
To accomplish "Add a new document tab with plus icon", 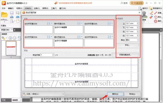I will pos(15,30).
